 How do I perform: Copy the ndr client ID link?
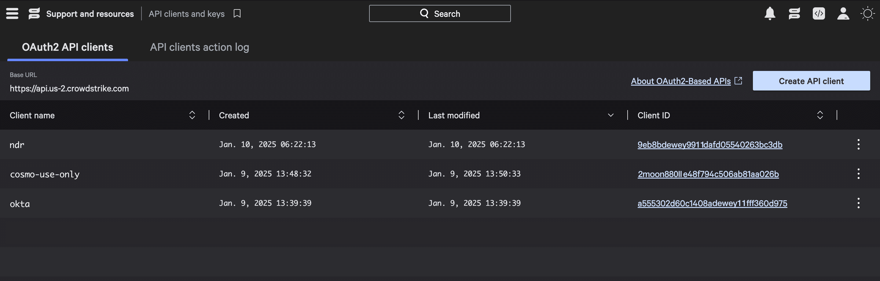pyautogui.click(x=710, y=144)
